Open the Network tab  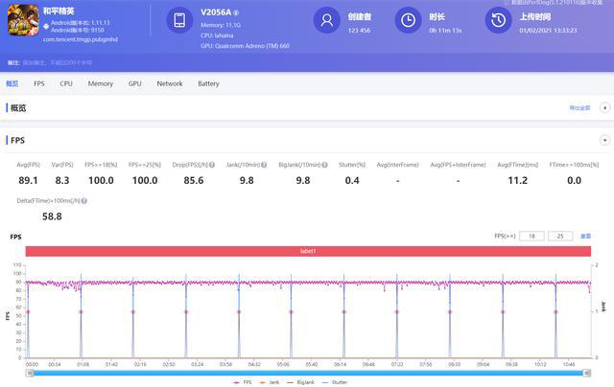point(169,84)
